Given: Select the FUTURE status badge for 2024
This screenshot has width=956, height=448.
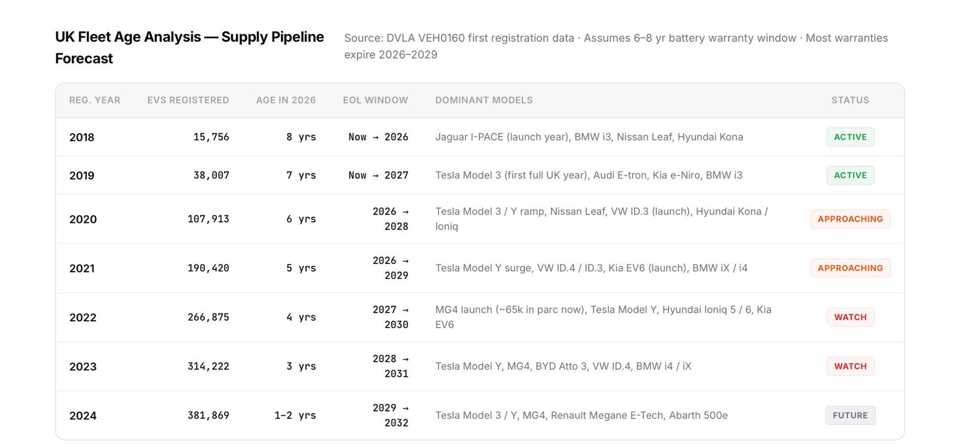Looking at the screenshot, I should [850, 415].
